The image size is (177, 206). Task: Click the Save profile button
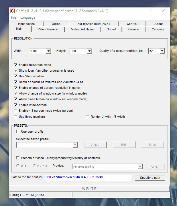(152, 145)
